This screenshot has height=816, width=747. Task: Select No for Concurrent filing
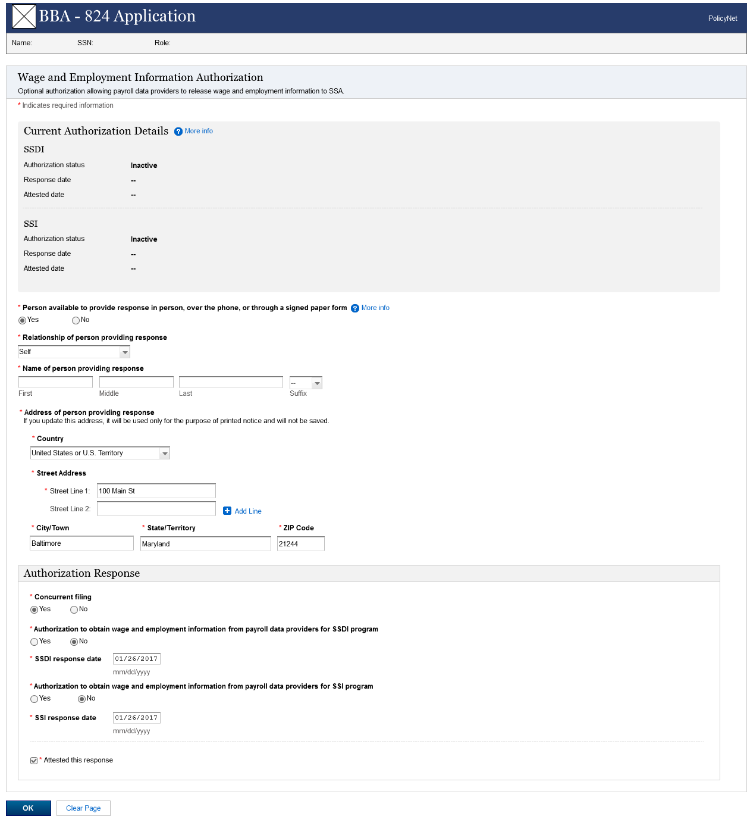point(74,609)
